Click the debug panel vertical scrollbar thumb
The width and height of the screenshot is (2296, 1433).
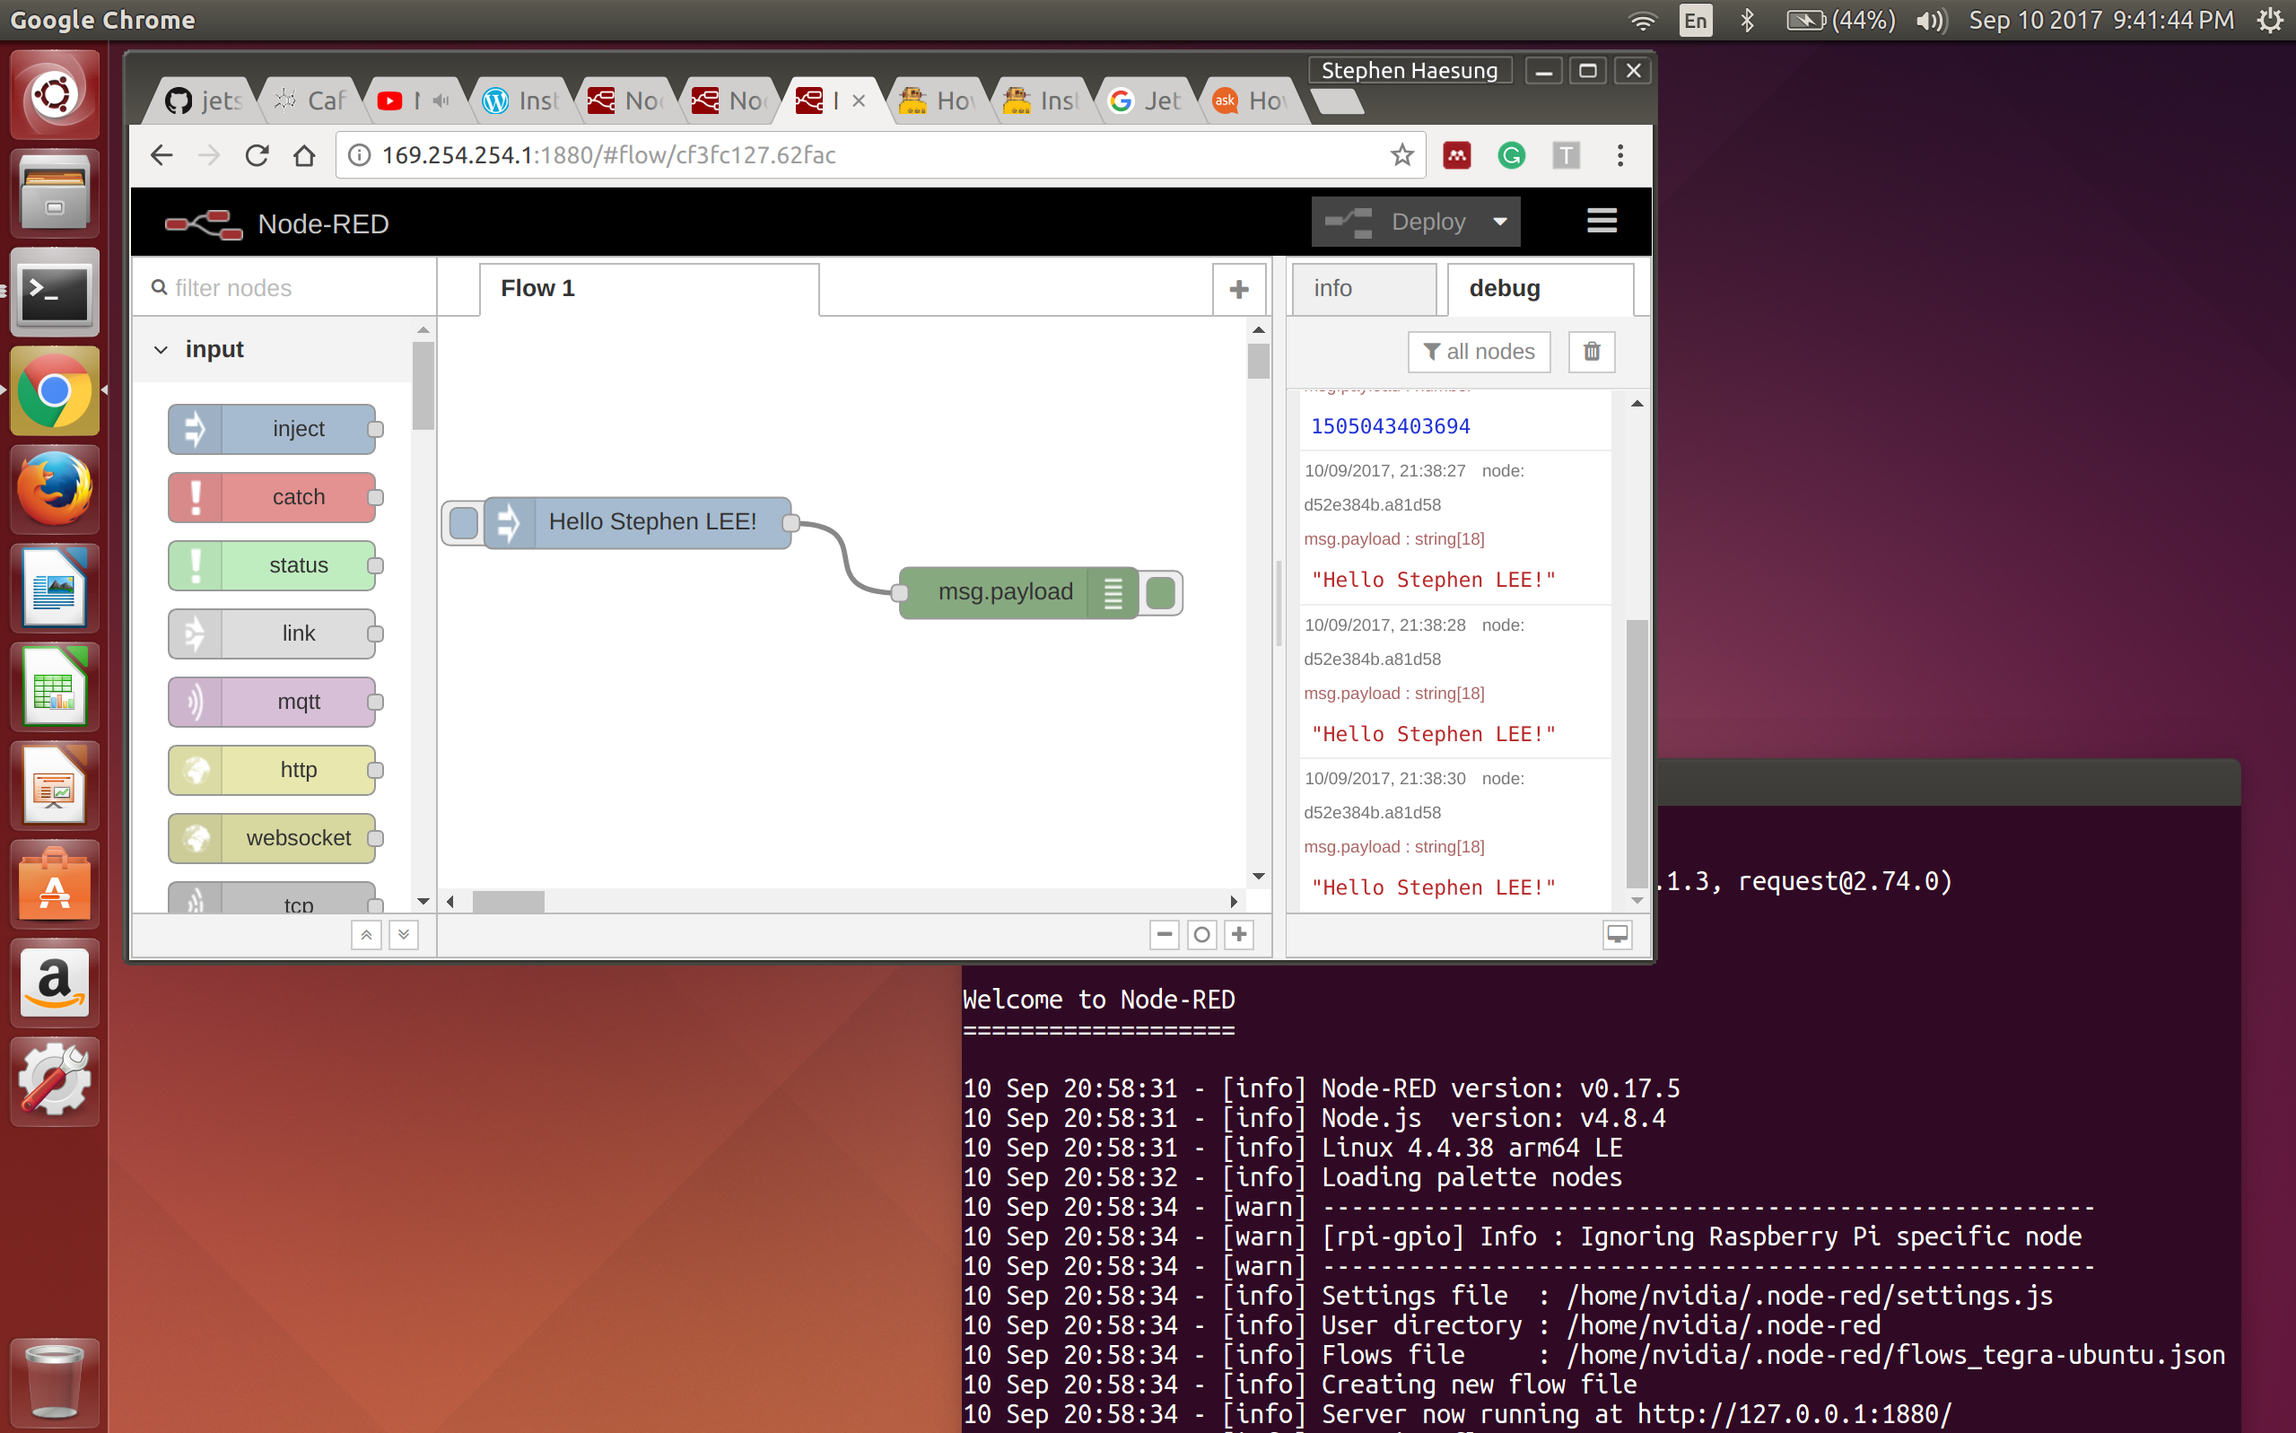[x=1637, y=754]
